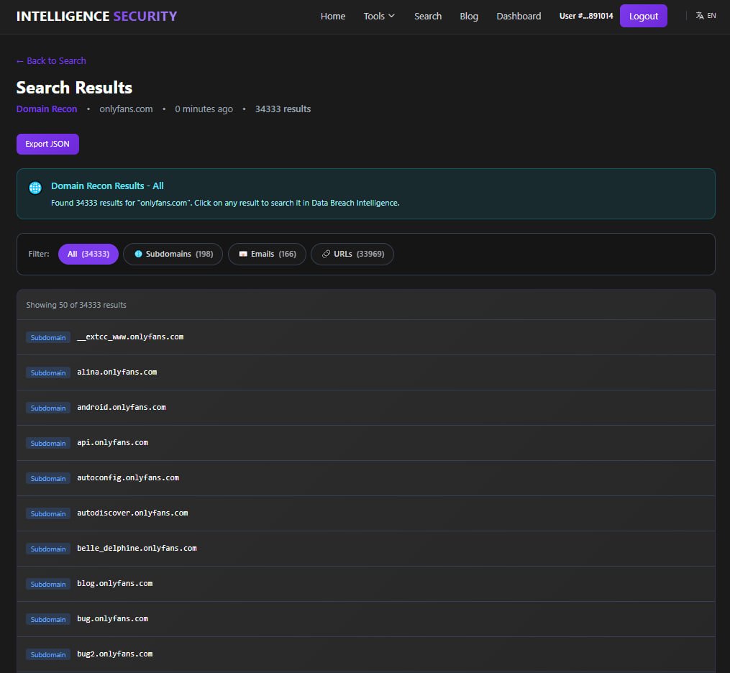Filter by Emails (166)

268,254
